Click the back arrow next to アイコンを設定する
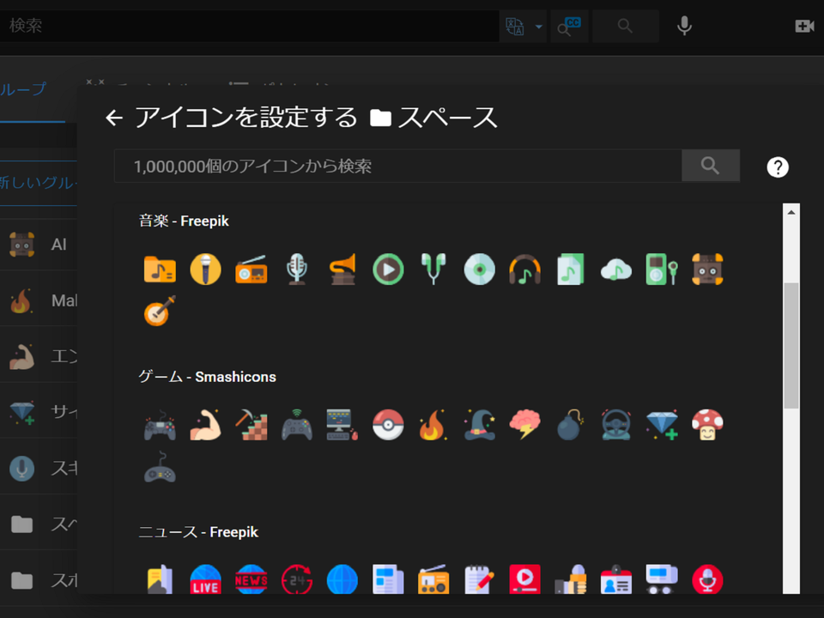The width and height of the screenshot is (824, 618). (x=114, y=118)
